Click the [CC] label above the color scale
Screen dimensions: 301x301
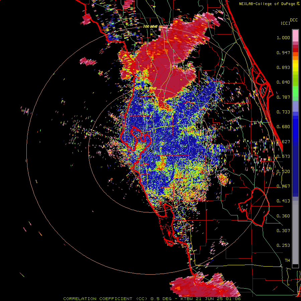click(285, 23)
